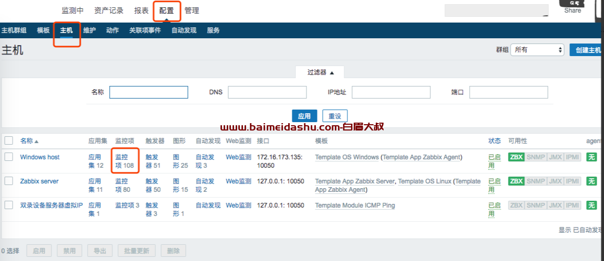Screen dimensions: 604x261
Task: Check the 双录设备服务器虚拟IP checkbox
Action: [x=9, y=205]
